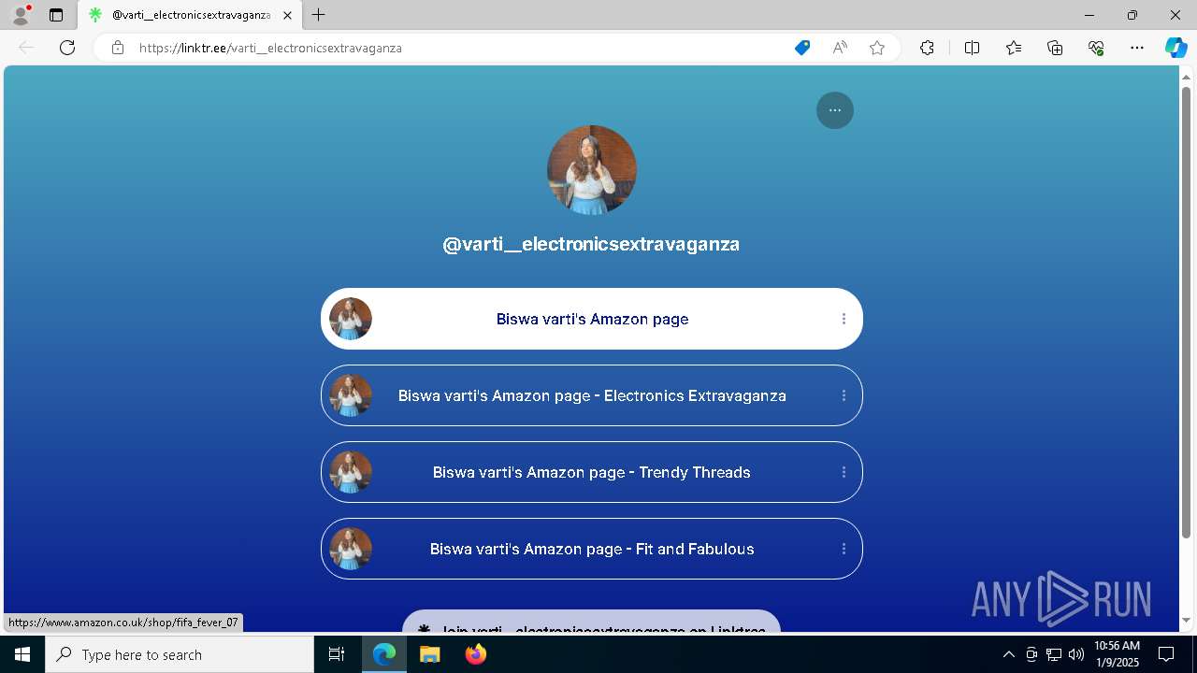Open File Explorer from taskbar
Image resolution: width=1197 pixels, height=673 pixels.
point(429,654)
